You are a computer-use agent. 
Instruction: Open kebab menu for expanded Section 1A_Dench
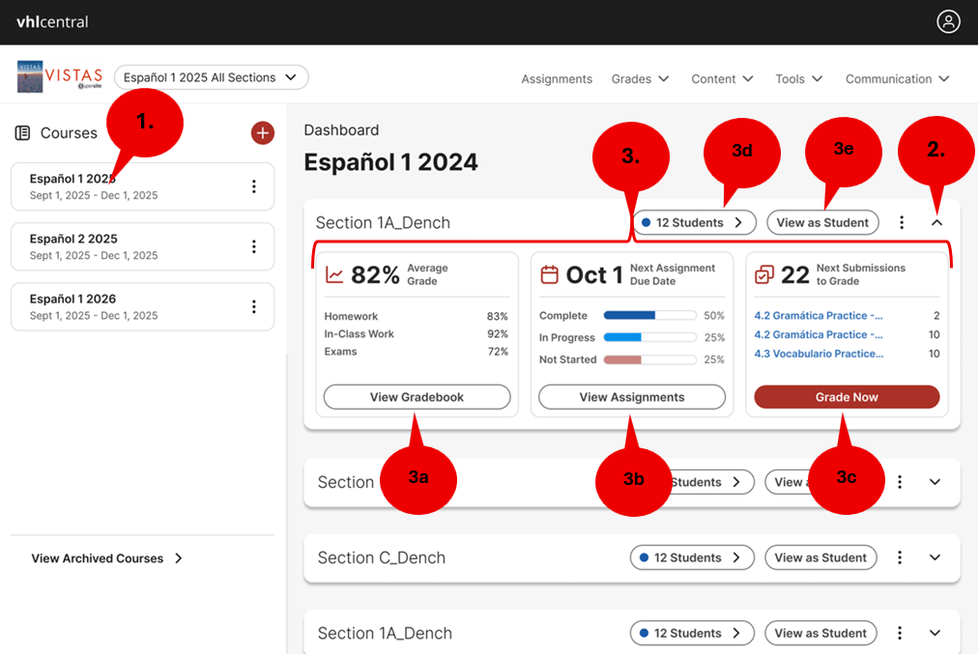(902, 222)
